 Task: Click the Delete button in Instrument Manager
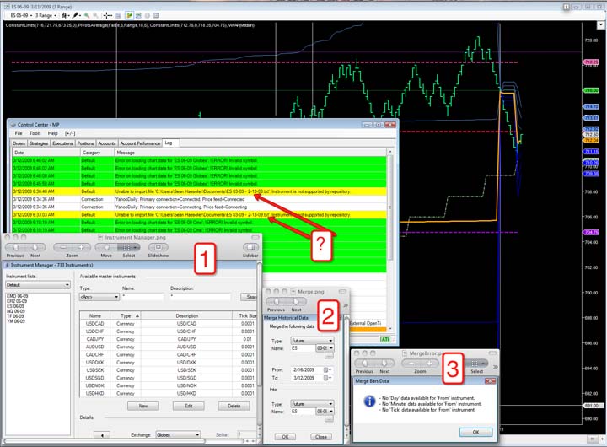pos(234,406)
